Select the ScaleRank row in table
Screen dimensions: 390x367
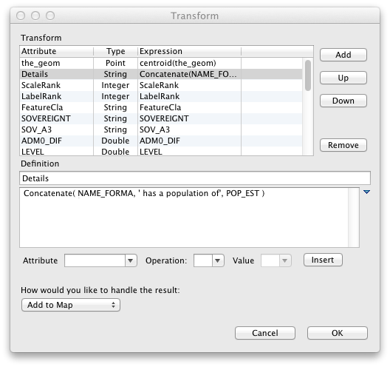(161, 85)
